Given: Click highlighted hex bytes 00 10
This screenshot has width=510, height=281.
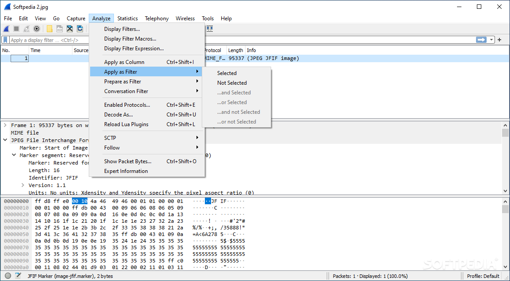Looking at the screenshot, I should pos(79,201).
